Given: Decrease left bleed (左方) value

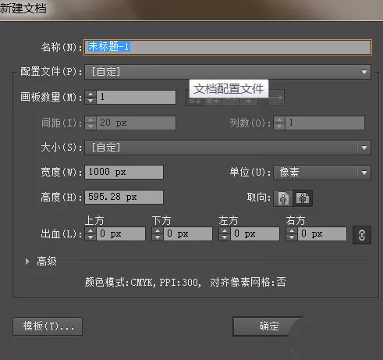Looking at the screenshot, I should click(x=225, y=237).
